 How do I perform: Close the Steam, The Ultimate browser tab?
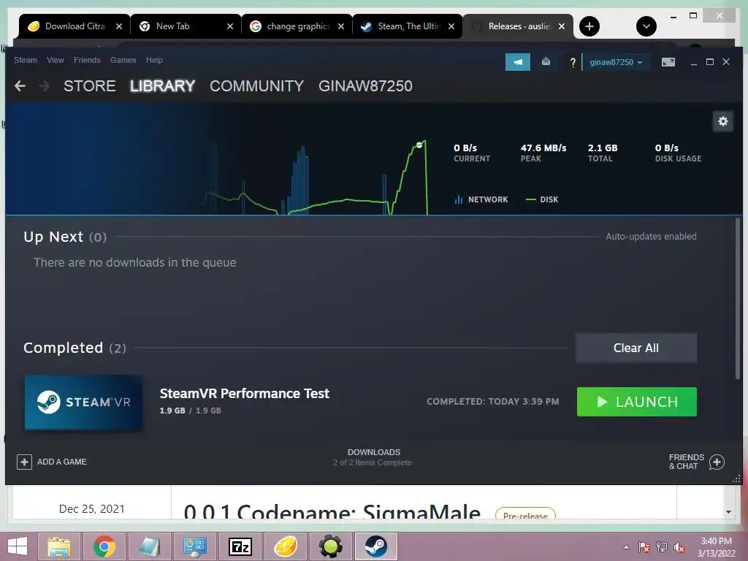451,26
